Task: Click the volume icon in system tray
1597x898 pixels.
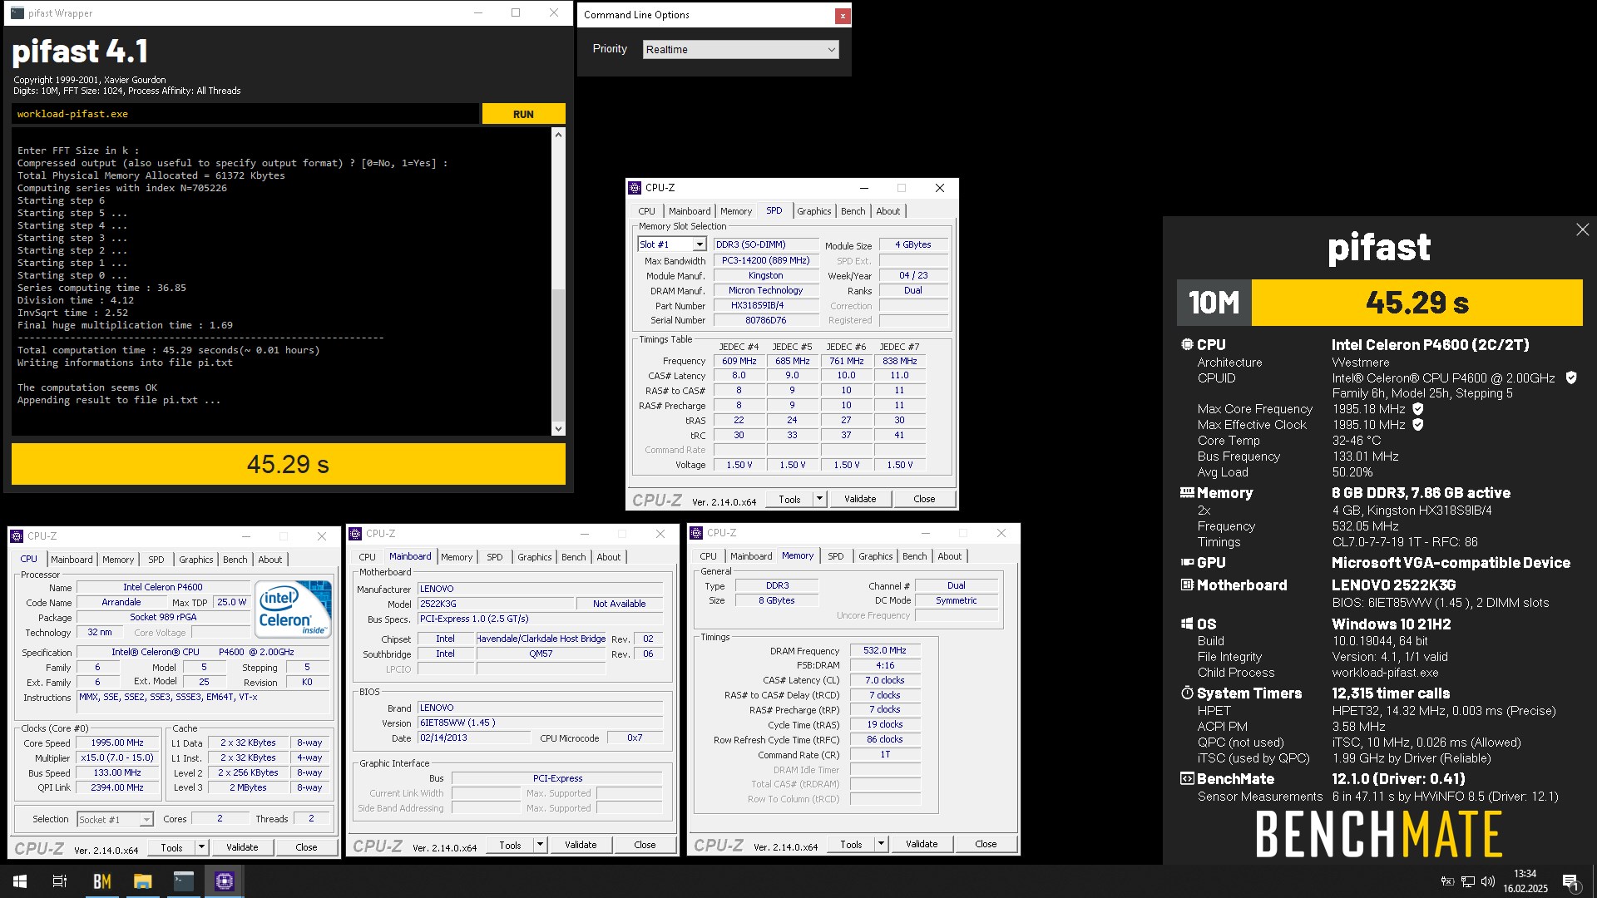Action: (1488, 881)
